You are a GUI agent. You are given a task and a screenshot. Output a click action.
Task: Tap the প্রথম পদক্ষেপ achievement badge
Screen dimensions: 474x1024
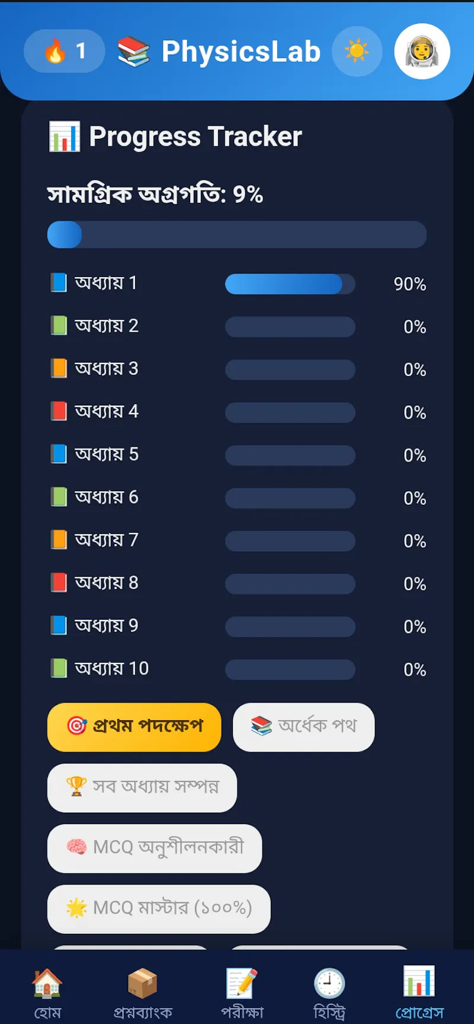(134, 727)
